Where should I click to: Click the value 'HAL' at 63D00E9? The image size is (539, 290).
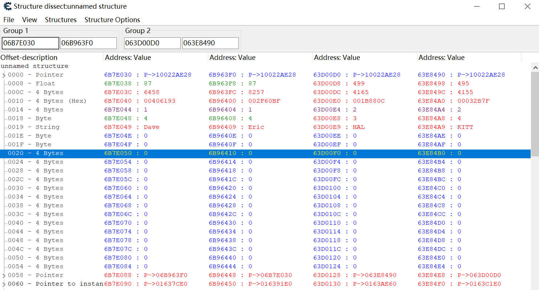359,127
